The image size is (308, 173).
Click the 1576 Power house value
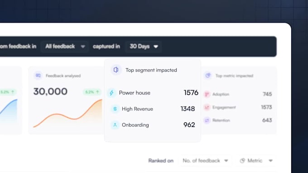(191, 93)
